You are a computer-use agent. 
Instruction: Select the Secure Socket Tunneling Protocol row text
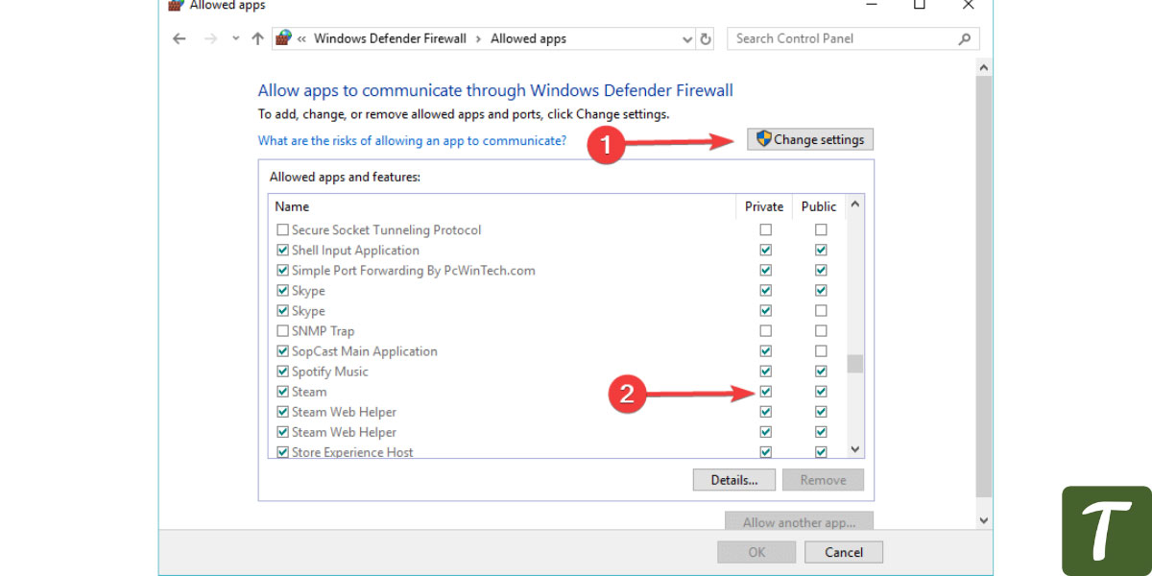387,230
